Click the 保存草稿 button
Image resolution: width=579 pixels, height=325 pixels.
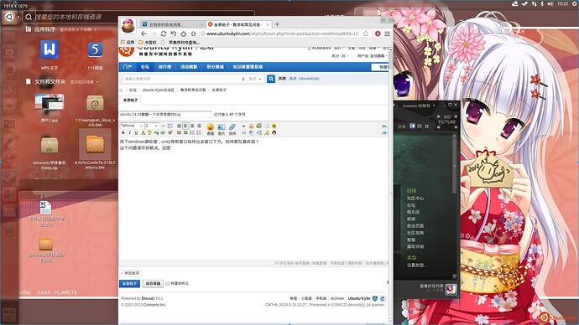click(153, 283)
